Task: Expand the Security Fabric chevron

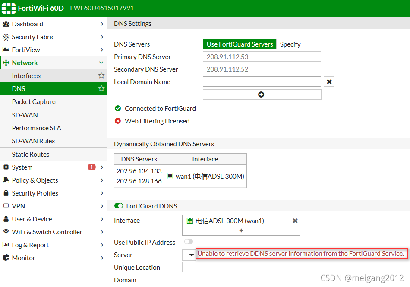Action: [102, 37]
